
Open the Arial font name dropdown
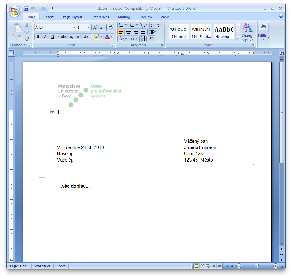click(x=74, y=28)
